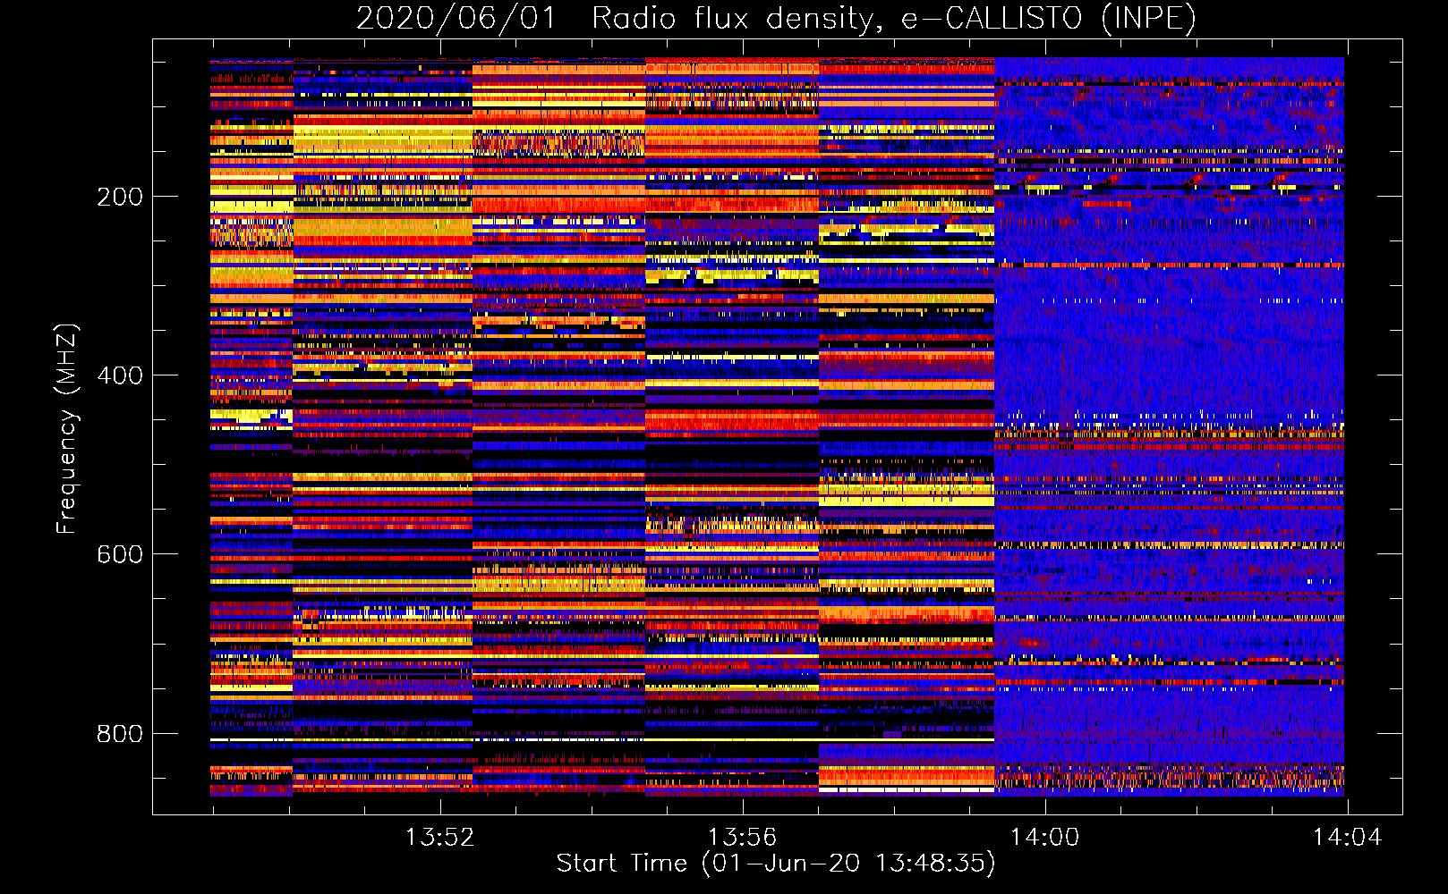The height and width of the screenshot is (894, 1448).
Task: Select the 200 frequency axis label
Action: (x=120, y=197)
